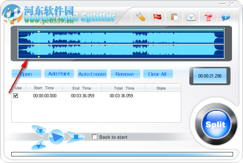Click the yellow playhead marker on waveform
The image size is (243, 163).
39,44
